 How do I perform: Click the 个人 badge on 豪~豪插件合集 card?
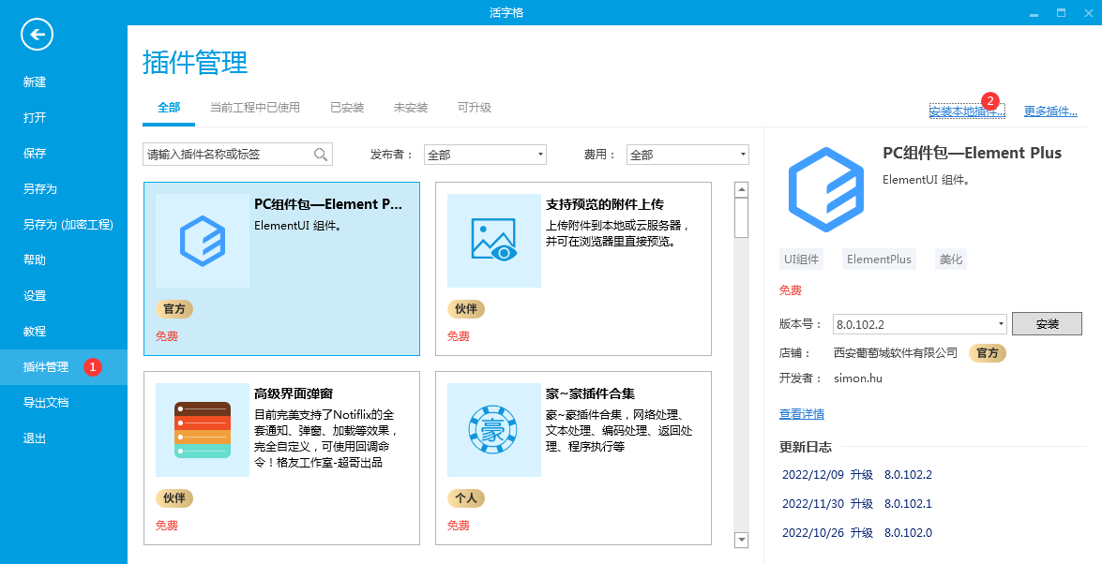click(x=465, y=498)
